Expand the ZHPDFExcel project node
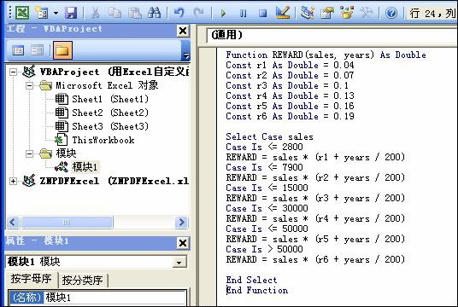Viewport: 458px width, 307px height. click(13, 182)
